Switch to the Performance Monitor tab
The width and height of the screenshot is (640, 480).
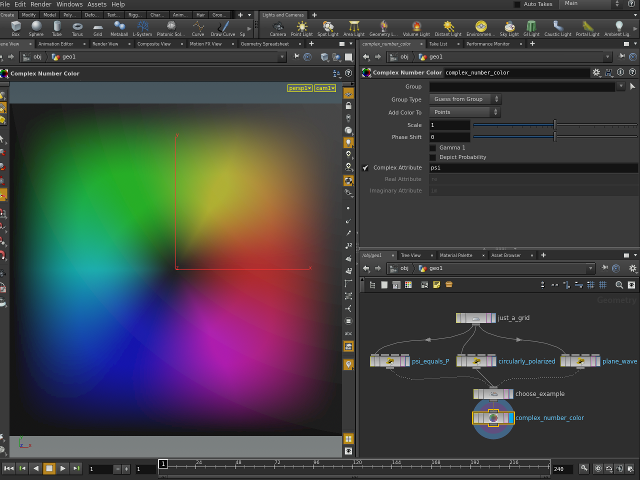(488, 44)
